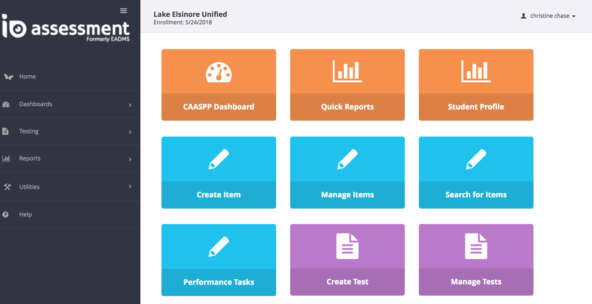Click the Manage Tests document icon

[476, 246]
